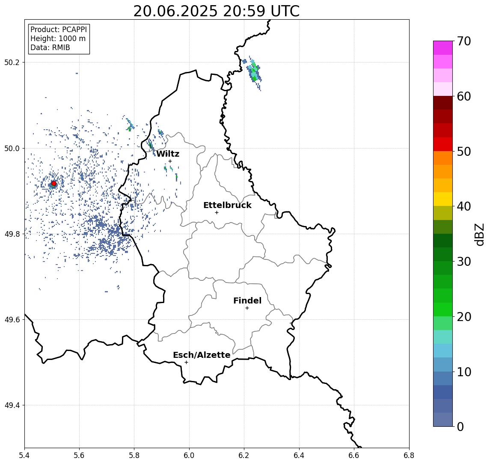The height and width of the screenshot is (464, 490).
Task: Click the colorbar tick label 40
Action: tap(464, 206)
